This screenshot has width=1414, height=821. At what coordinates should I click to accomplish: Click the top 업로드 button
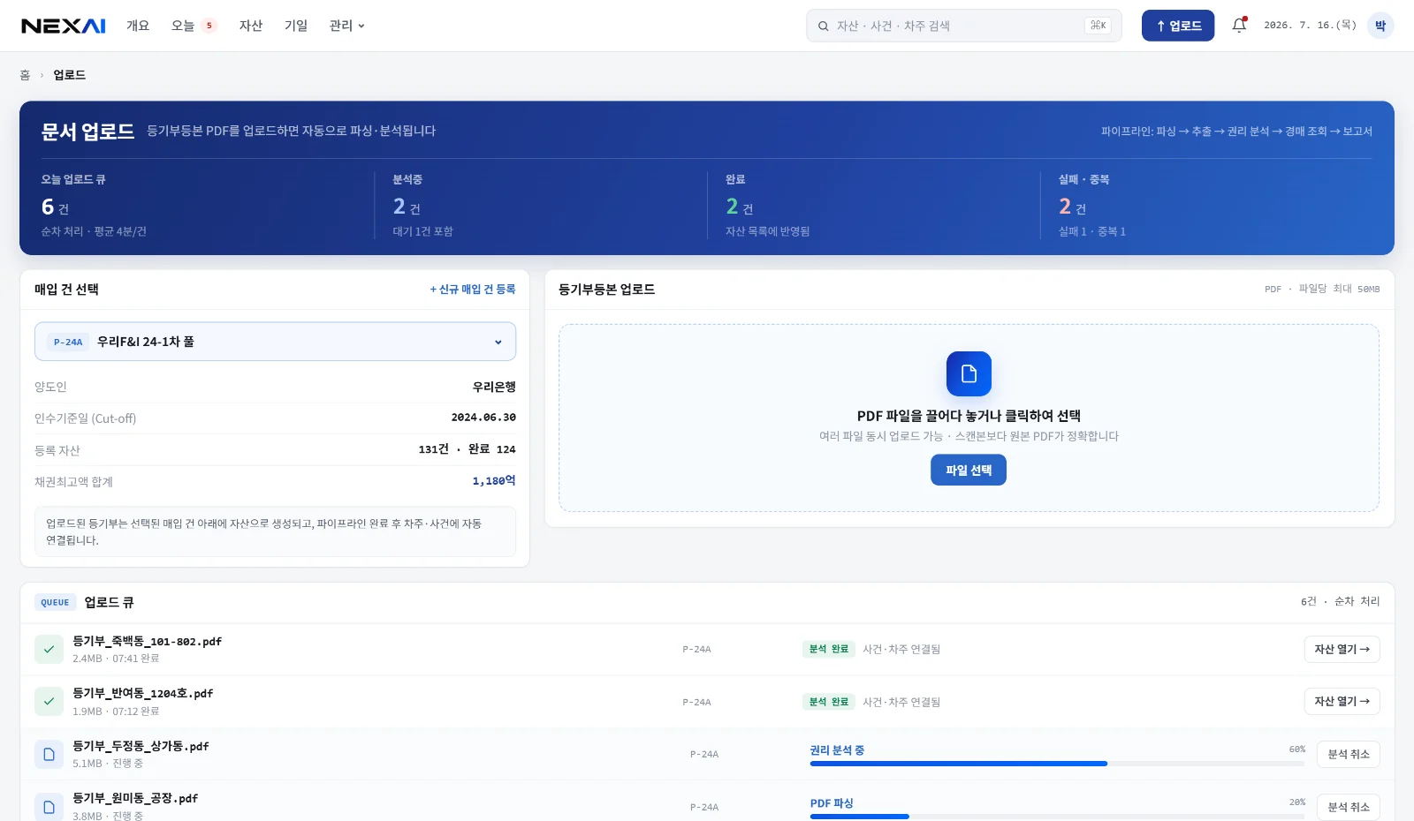click(x=1178, y=26)
